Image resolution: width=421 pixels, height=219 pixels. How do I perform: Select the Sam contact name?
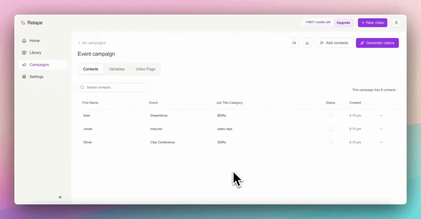tap(87, 115)
